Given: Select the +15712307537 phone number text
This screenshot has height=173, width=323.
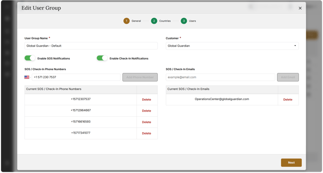Looking at the screenshot, I should click(81, 99).
